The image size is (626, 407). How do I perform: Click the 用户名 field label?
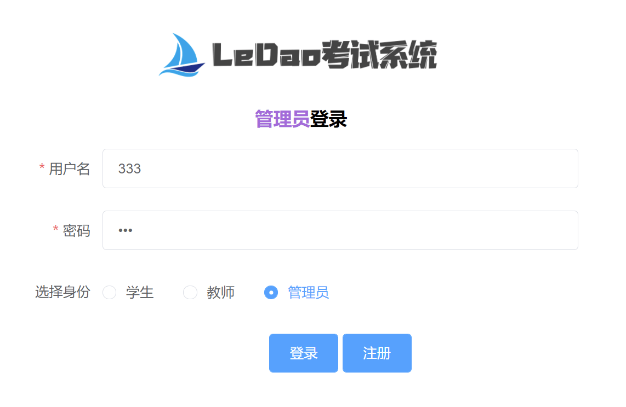click(x=70, y=169)
